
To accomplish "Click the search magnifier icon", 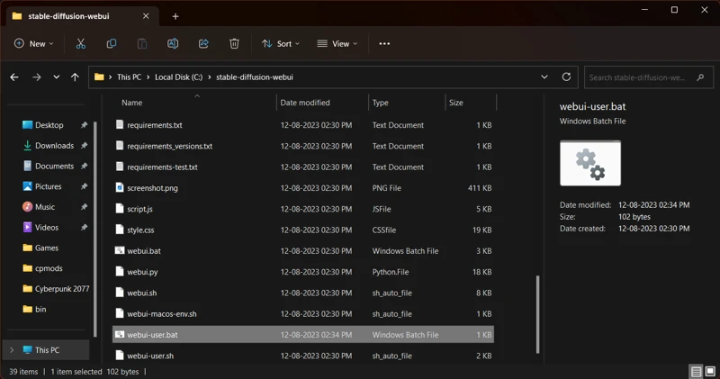I will (x=700, y=77).
